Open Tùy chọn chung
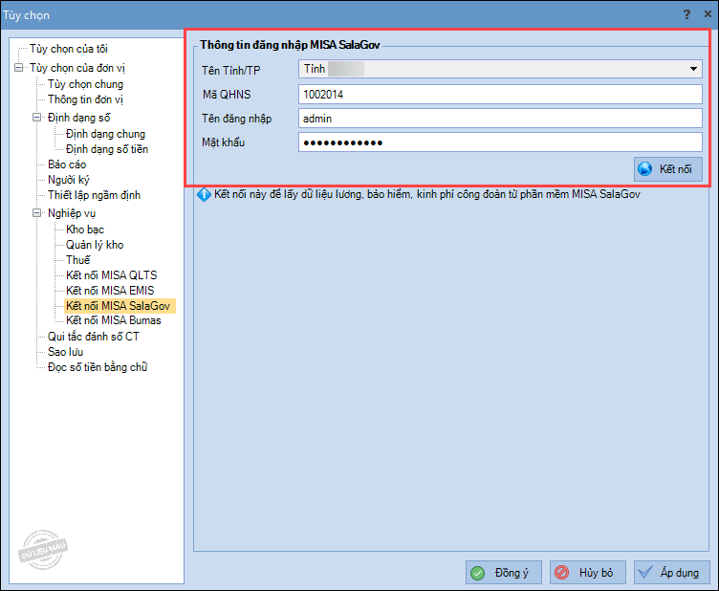The image size is (719, 591). (x=85, y=84)
